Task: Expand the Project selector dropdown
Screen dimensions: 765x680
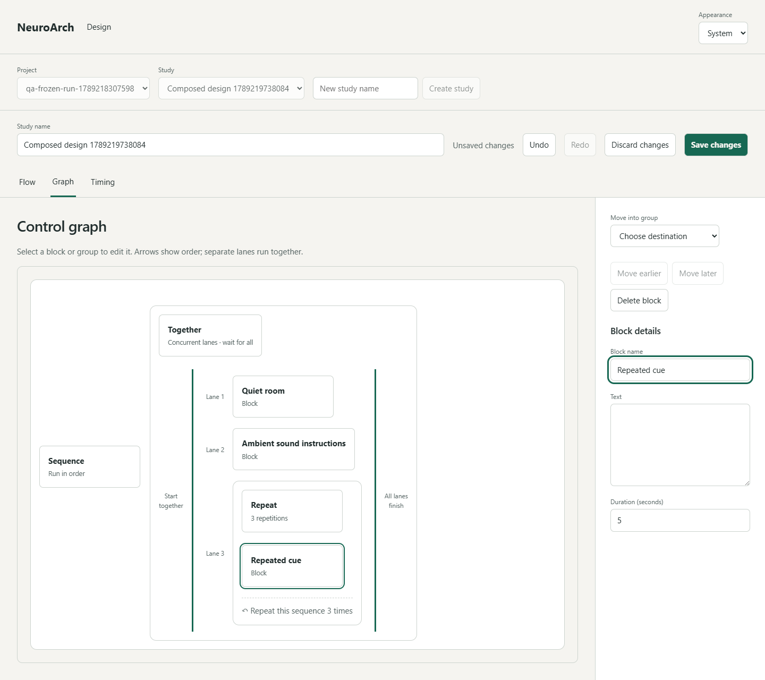Action: click(x=83, y=88)
